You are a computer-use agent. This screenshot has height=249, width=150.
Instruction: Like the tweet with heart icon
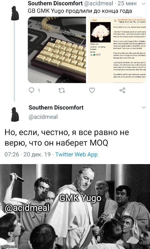click(x=92, y=90)
